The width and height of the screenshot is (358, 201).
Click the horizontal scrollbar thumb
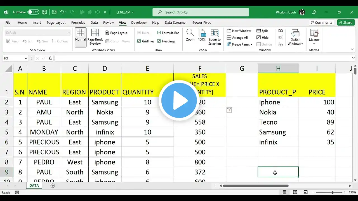pyautogui.click(x=256, y=186)
